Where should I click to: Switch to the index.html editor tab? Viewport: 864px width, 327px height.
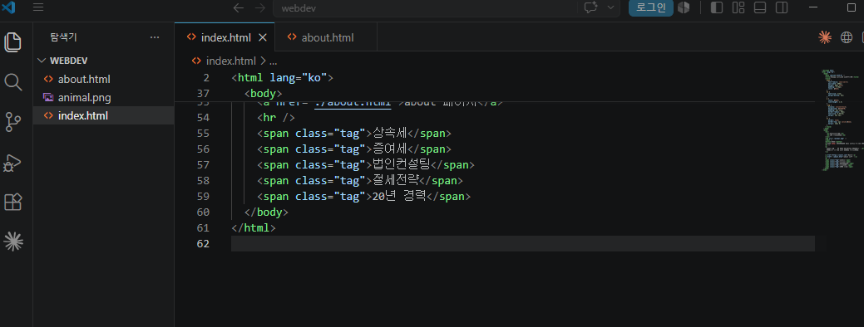[225, 37]
